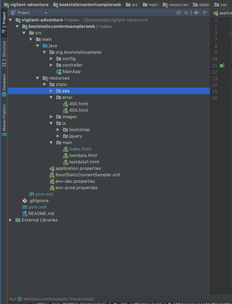
Task: Click the gutter marker icon on line 11
Action: click(x=222, y=66)
